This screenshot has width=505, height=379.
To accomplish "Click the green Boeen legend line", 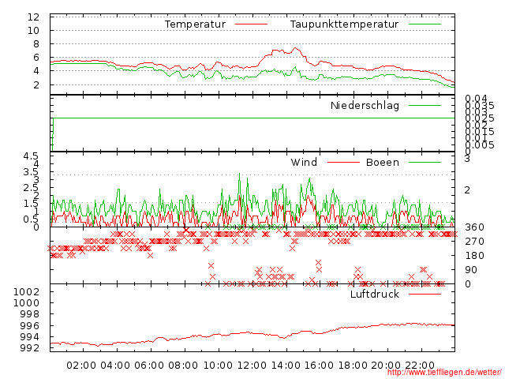I will (x=425, y=162).
